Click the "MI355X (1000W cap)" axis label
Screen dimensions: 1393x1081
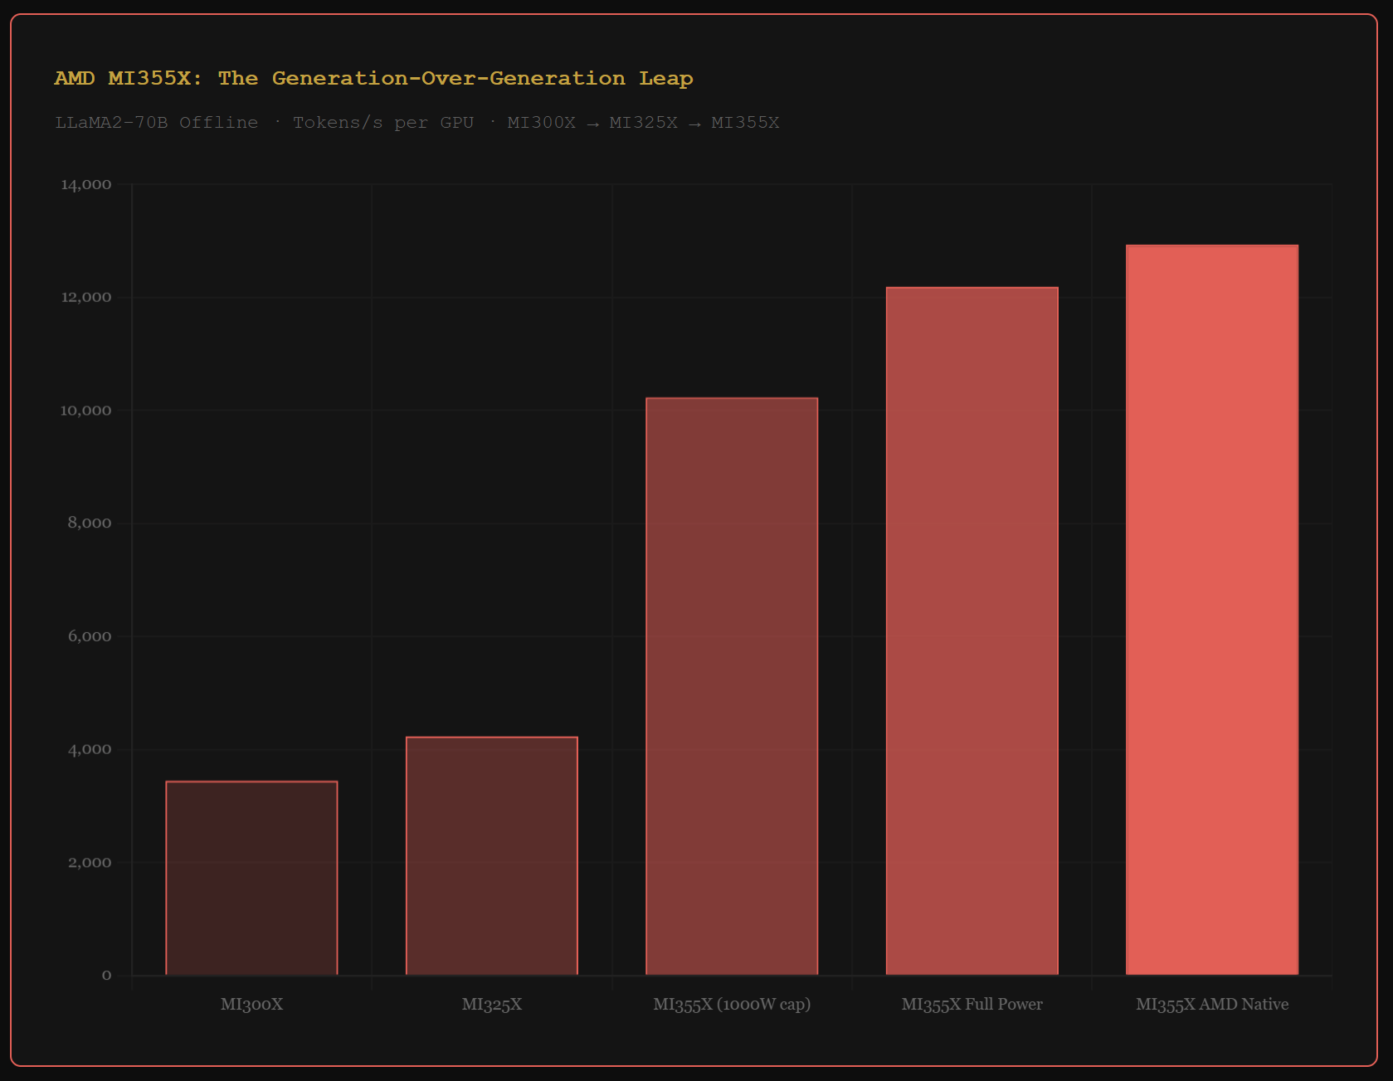click(732, 1004)
